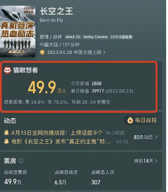Viewport: 168px width, 192px height.
Task: Expand the 映前14天 chevron
Action: (x=156, y=161)
